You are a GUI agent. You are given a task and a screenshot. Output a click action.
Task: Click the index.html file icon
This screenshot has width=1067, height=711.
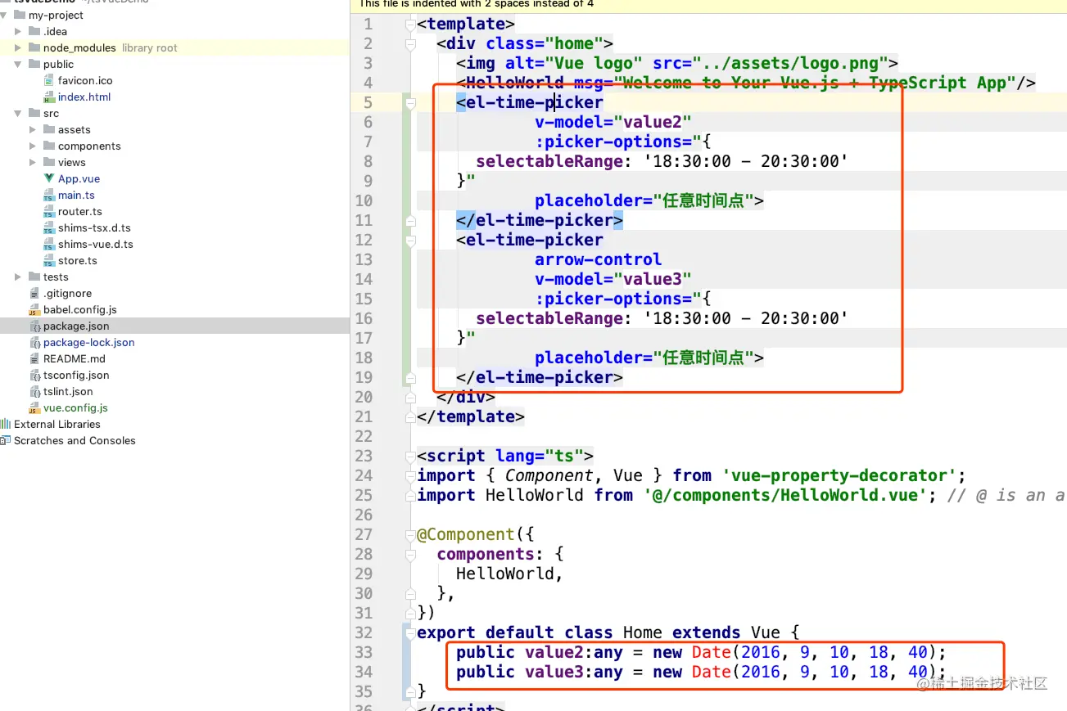(49, 97)
